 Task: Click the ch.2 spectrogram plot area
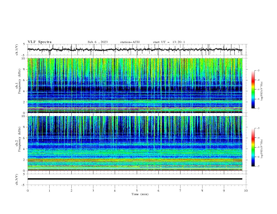(x=135, y=143)
